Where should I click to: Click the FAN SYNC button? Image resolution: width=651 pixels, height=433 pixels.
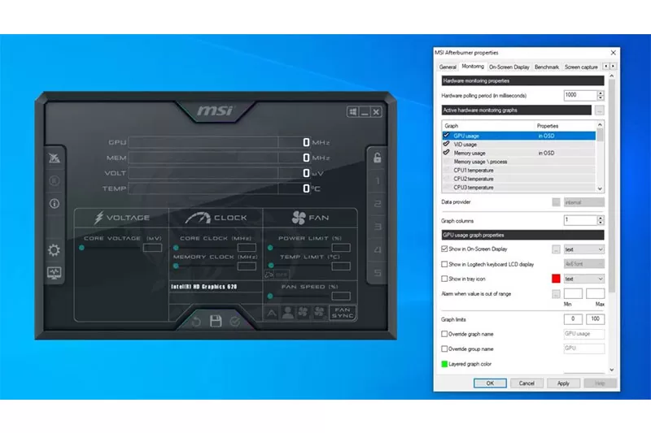click(x=343, y=312)
